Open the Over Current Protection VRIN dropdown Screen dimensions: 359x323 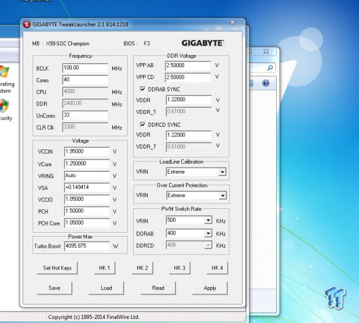[x=222, y=196]
